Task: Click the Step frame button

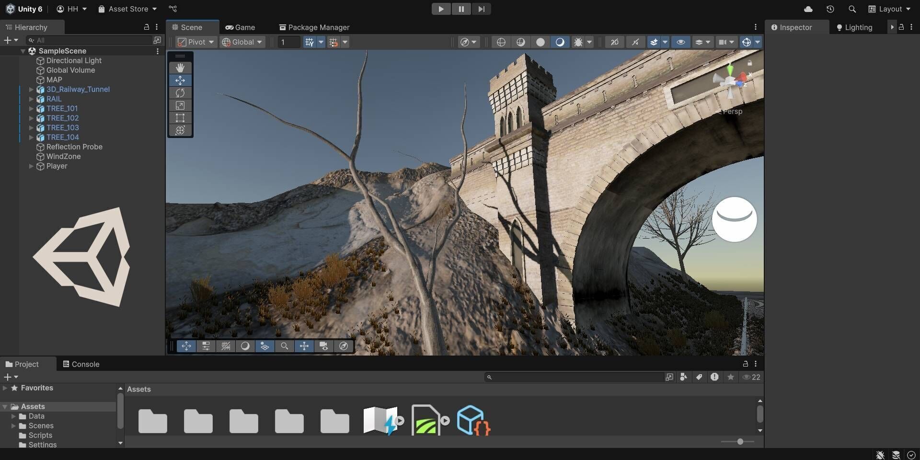Action: click(x=481, y=9)
